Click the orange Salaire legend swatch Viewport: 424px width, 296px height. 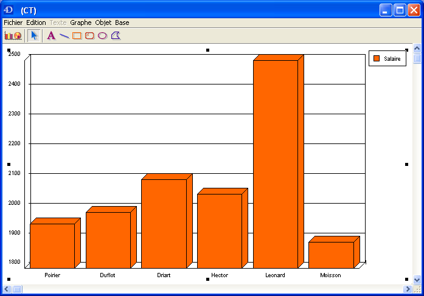coord(377,58)
